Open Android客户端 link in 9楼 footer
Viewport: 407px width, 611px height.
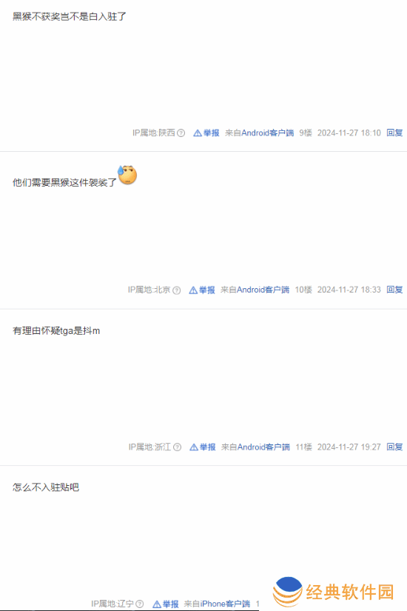(x=268, y=133)
